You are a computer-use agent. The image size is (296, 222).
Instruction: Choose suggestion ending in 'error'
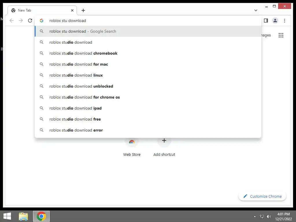pyautogui.click(x=148, y=130)
